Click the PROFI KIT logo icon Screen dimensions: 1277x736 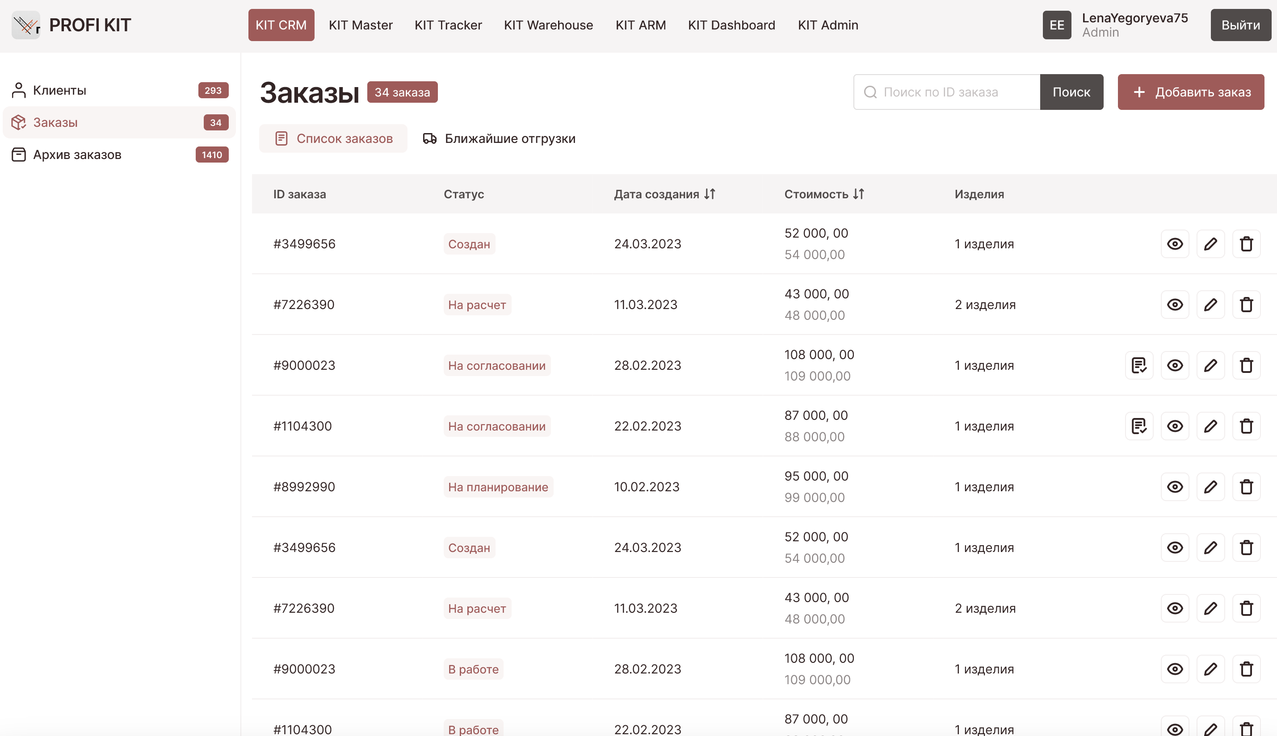(x=26, y=25)
